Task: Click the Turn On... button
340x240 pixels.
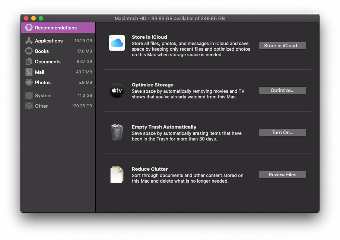Action: click(x=283, y=132)
